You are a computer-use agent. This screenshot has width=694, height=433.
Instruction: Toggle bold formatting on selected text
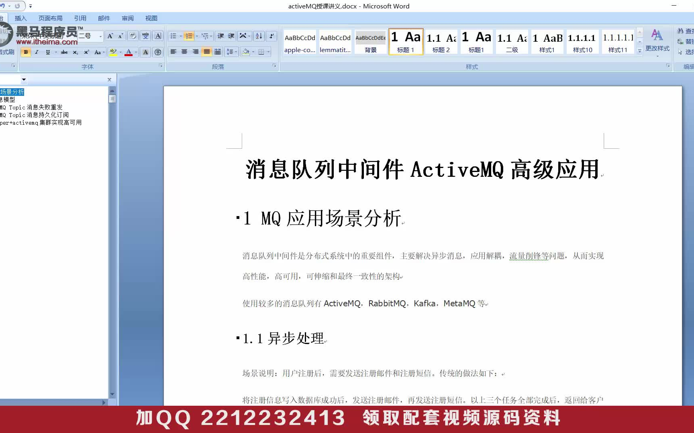click(x=26, y=52)
